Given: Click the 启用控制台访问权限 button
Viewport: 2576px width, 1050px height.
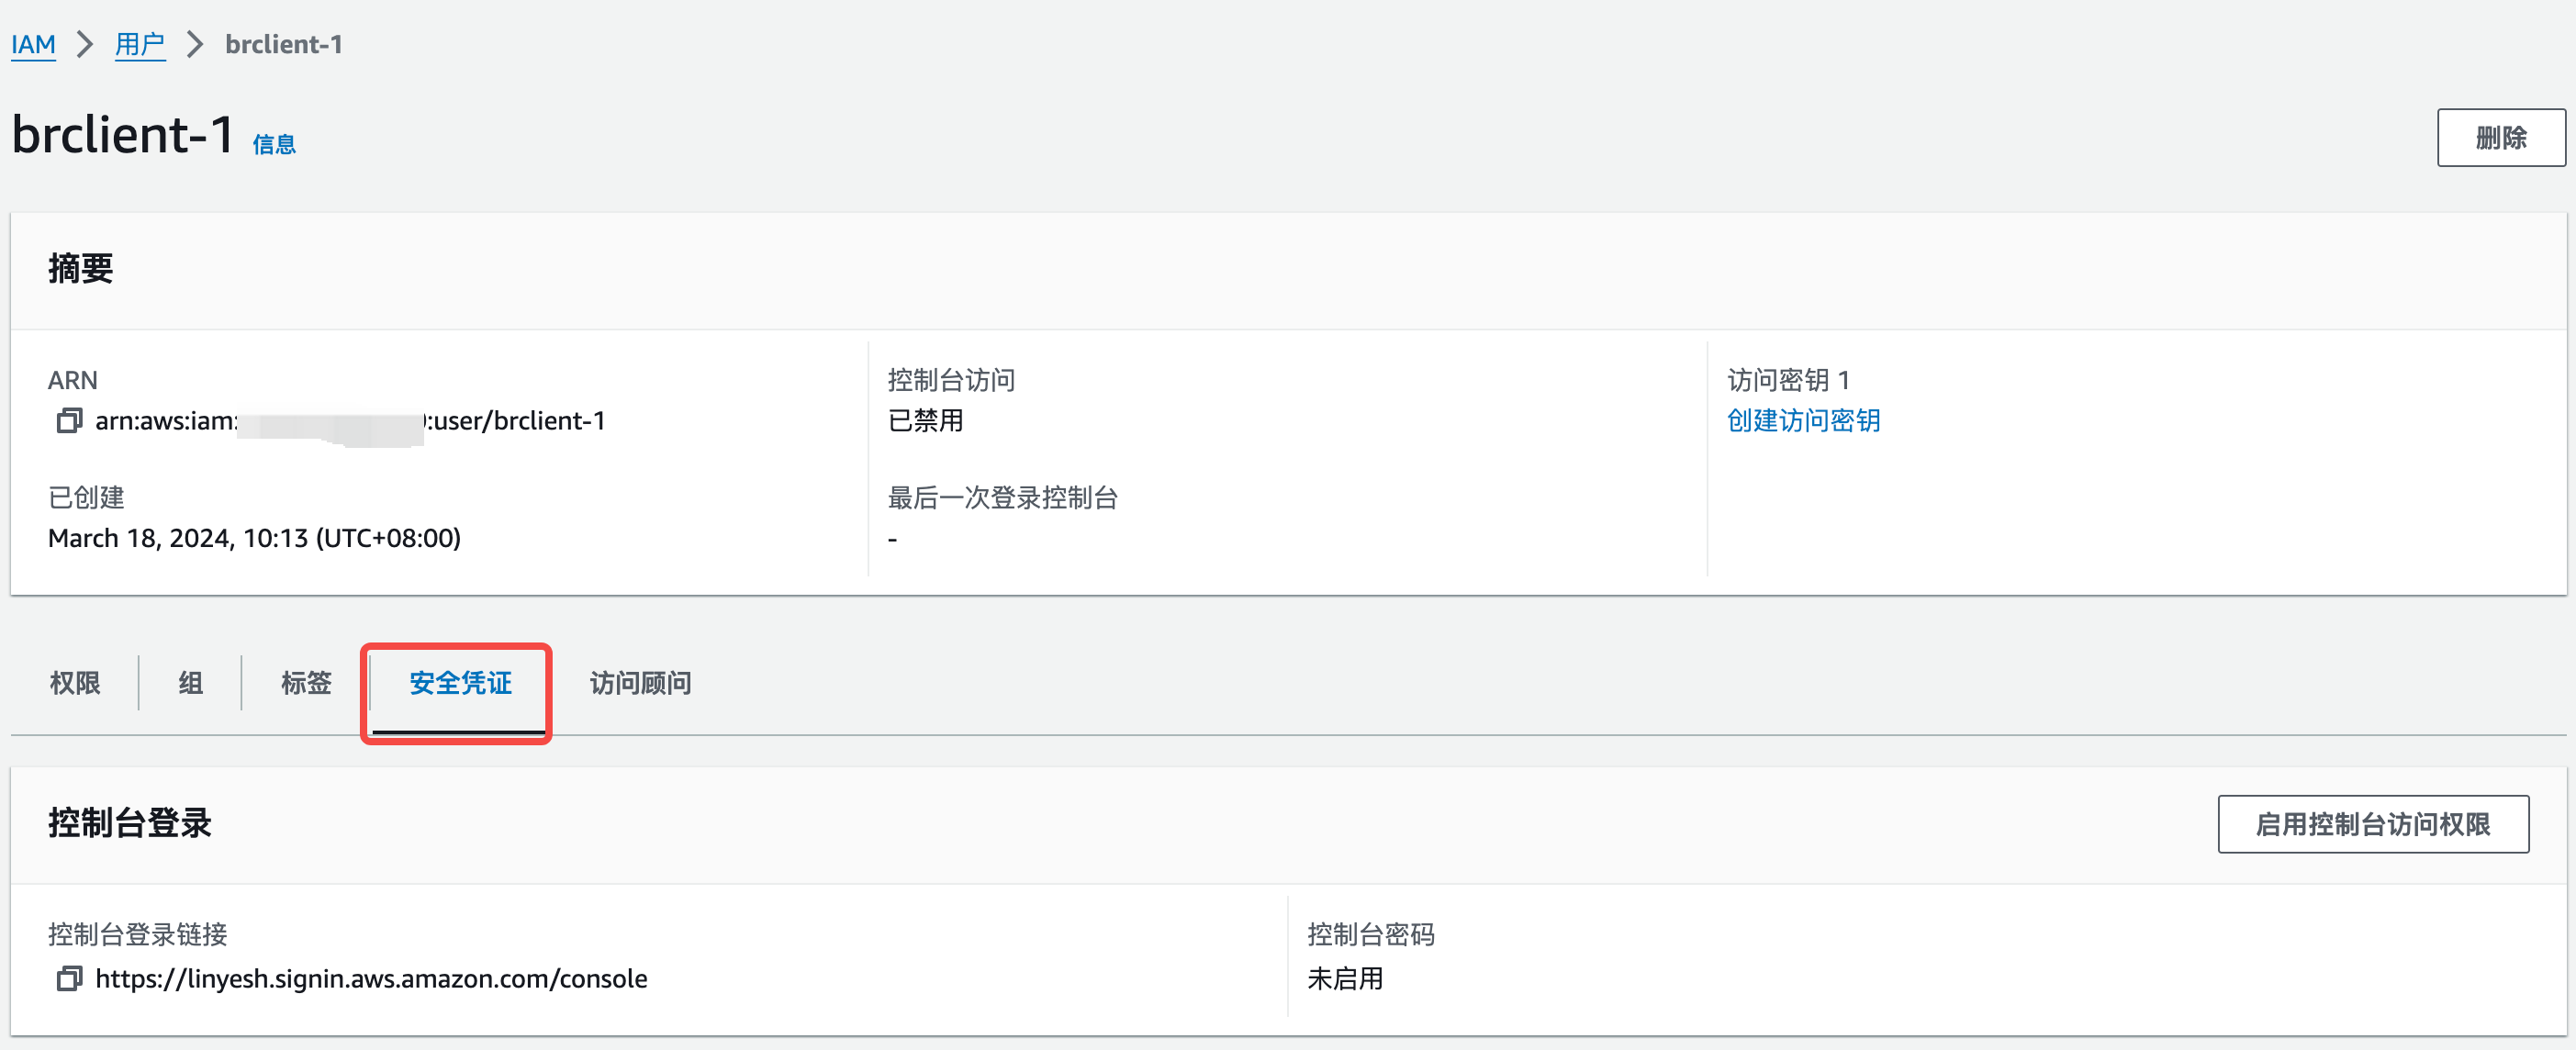Looking at the screenshot, I should pos(2373,824).
